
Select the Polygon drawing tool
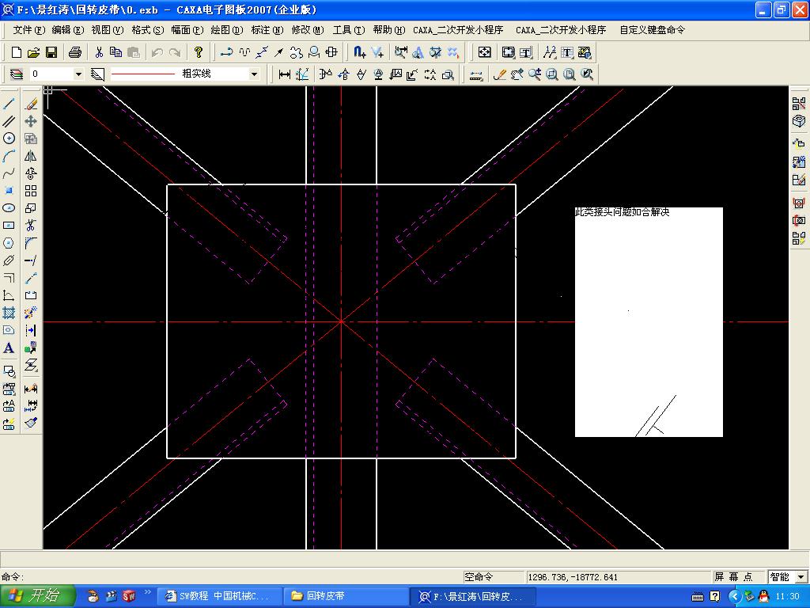click(x=9, y=243)
